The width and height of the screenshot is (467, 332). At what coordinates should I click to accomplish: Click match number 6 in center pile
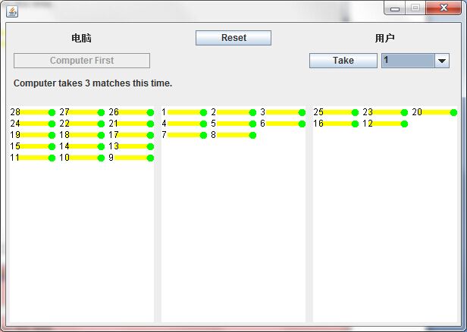pyautogui.click(x=283, y=124)
